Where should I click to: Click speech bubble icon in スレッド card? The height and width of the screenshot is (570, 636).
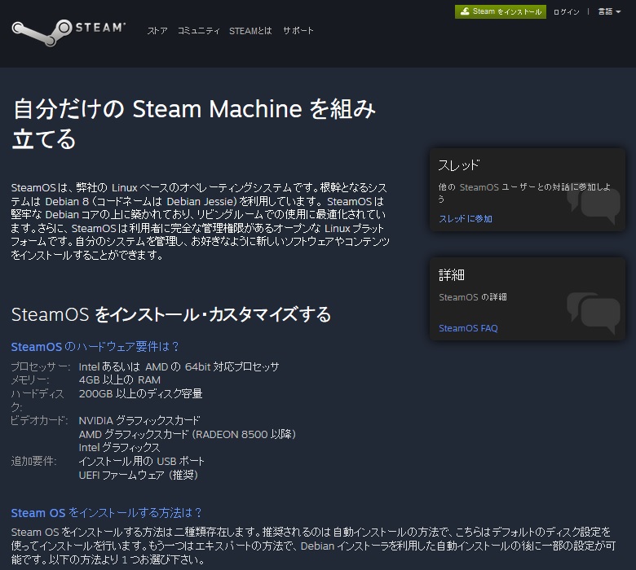pyautogui.click(x=594, y=205)
